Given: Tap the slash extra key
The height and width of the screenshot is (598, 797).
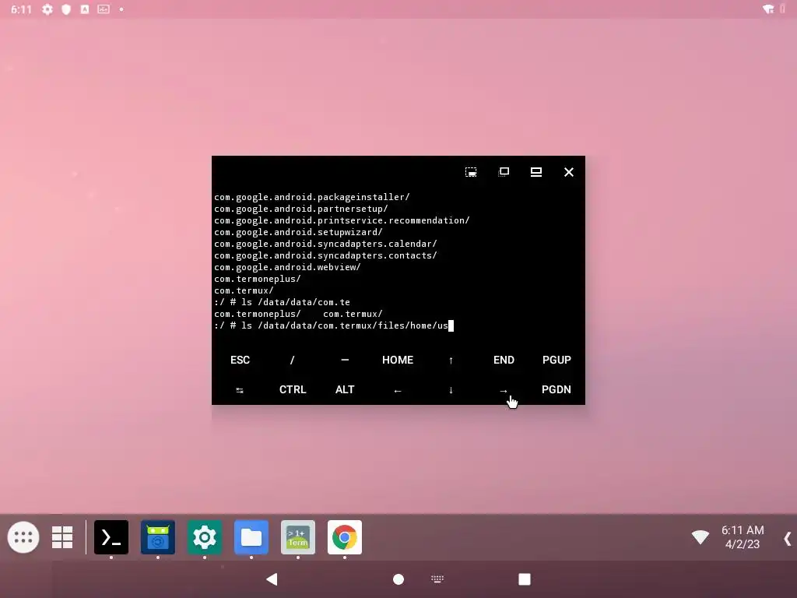Looking at the screenshot, I should pos(293,360).
